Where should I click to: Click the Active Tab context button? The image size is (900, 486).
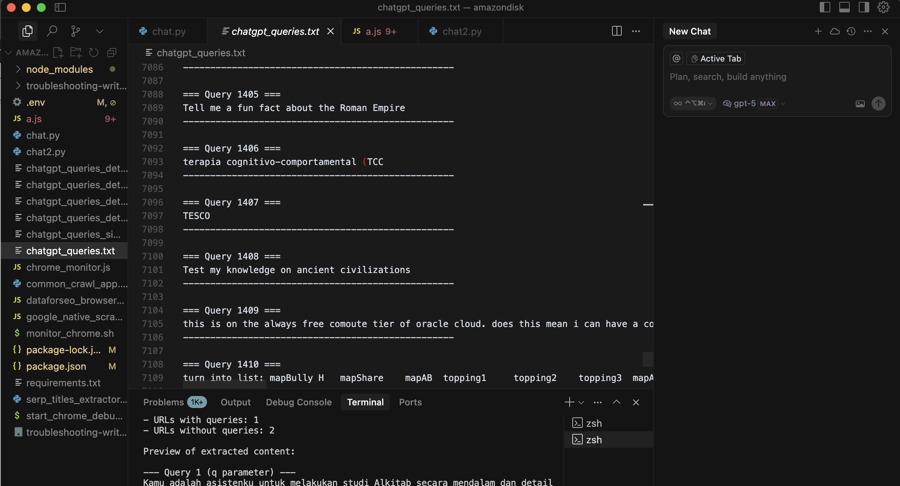point(716,58)
